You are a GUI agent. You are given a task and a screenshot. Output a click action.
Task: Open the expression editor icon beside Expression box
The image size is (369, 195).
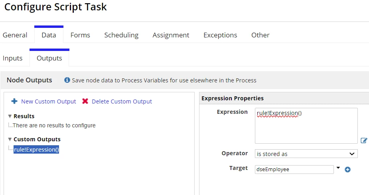(x=364, y=140)
